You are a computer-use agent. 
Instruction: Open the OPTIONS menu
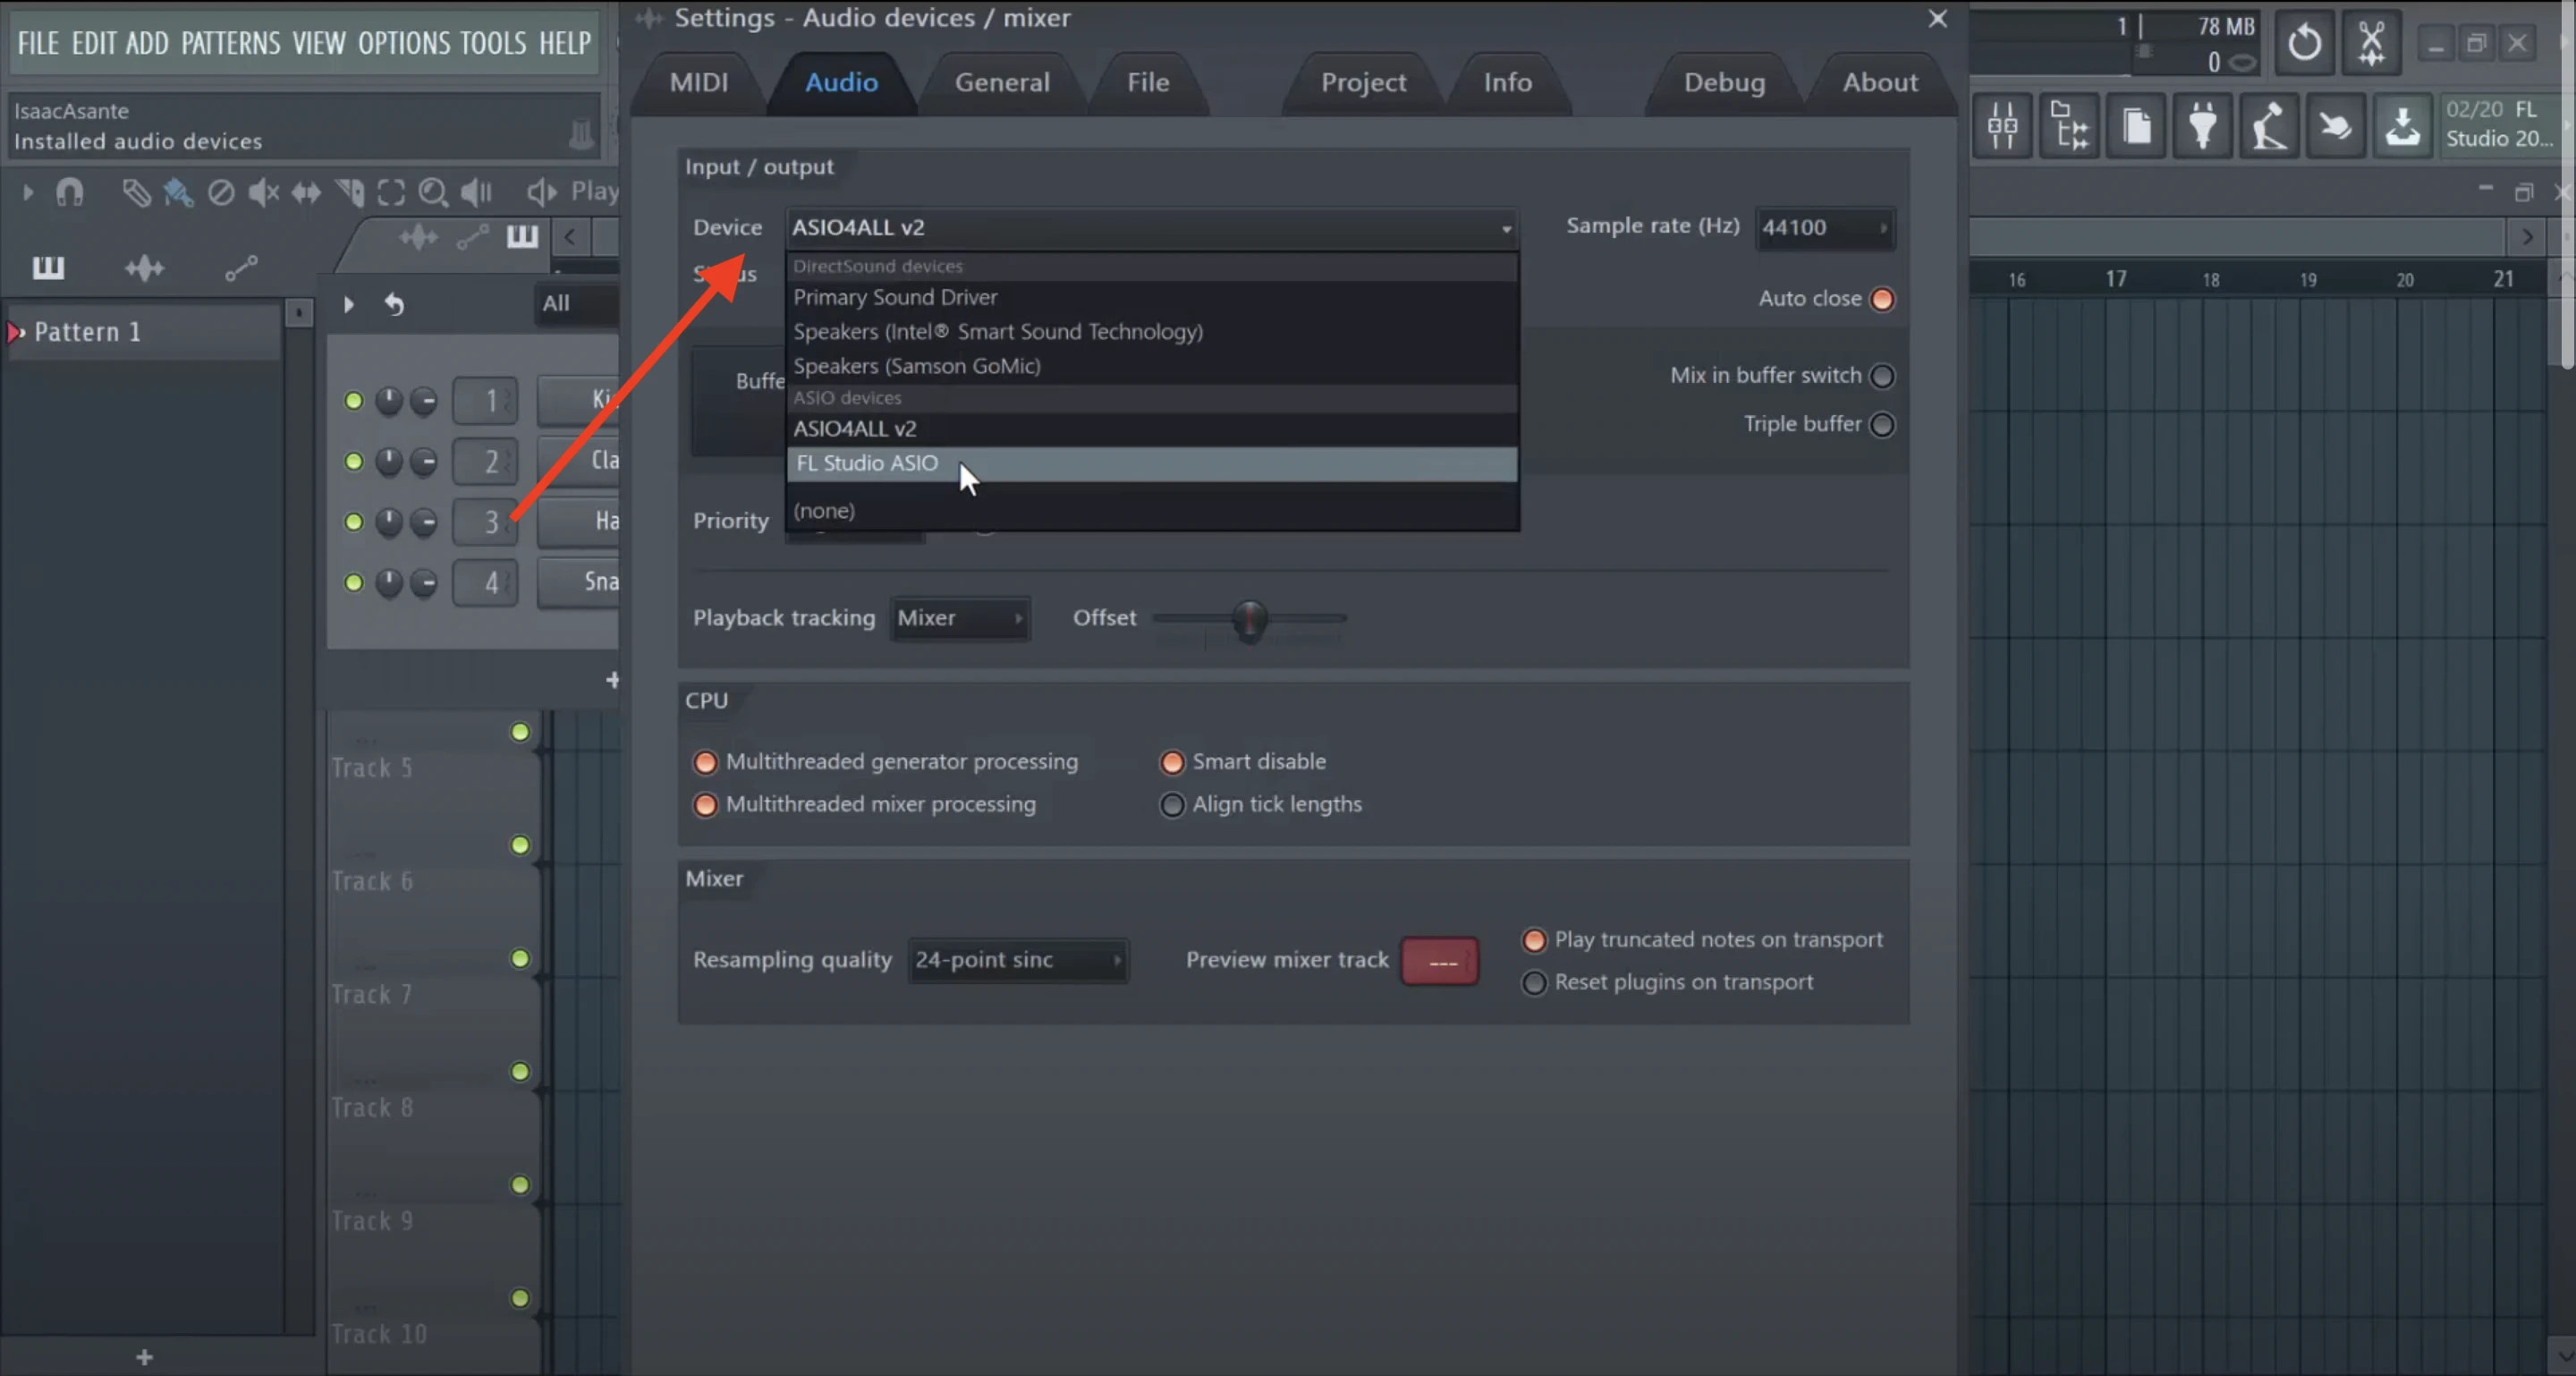click(404, 43)
